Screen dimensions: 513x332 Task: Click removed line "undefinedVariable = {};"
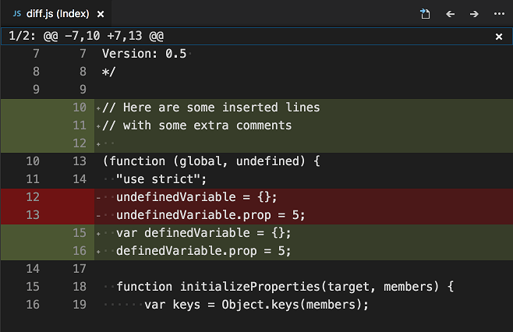pos(196,197)
